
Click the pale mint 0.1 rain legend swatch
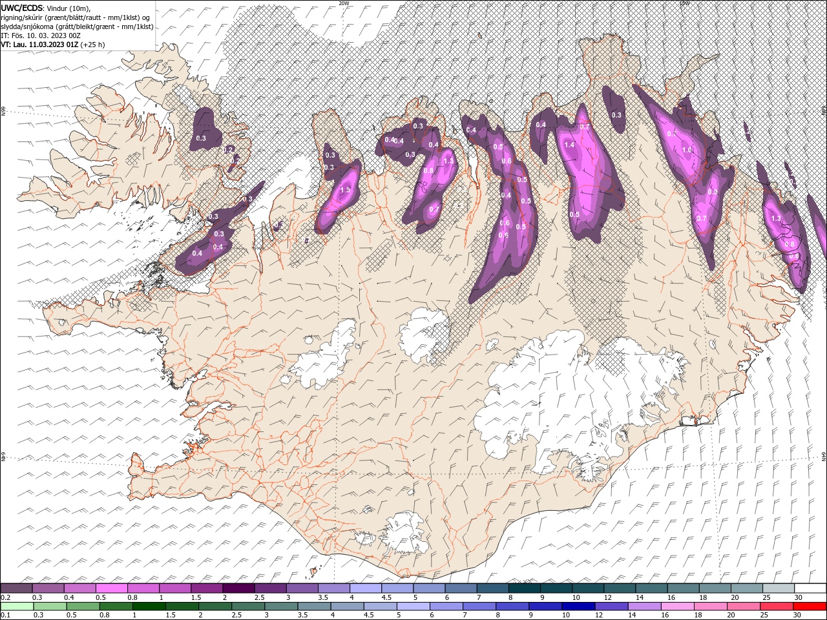point(17,606)
